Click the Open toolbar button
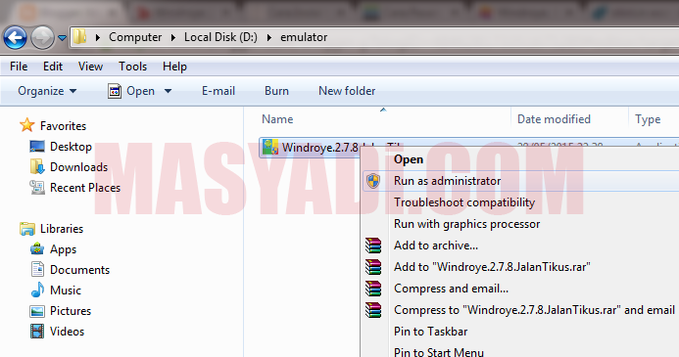 pyautogui.click(x=131, y=91)
